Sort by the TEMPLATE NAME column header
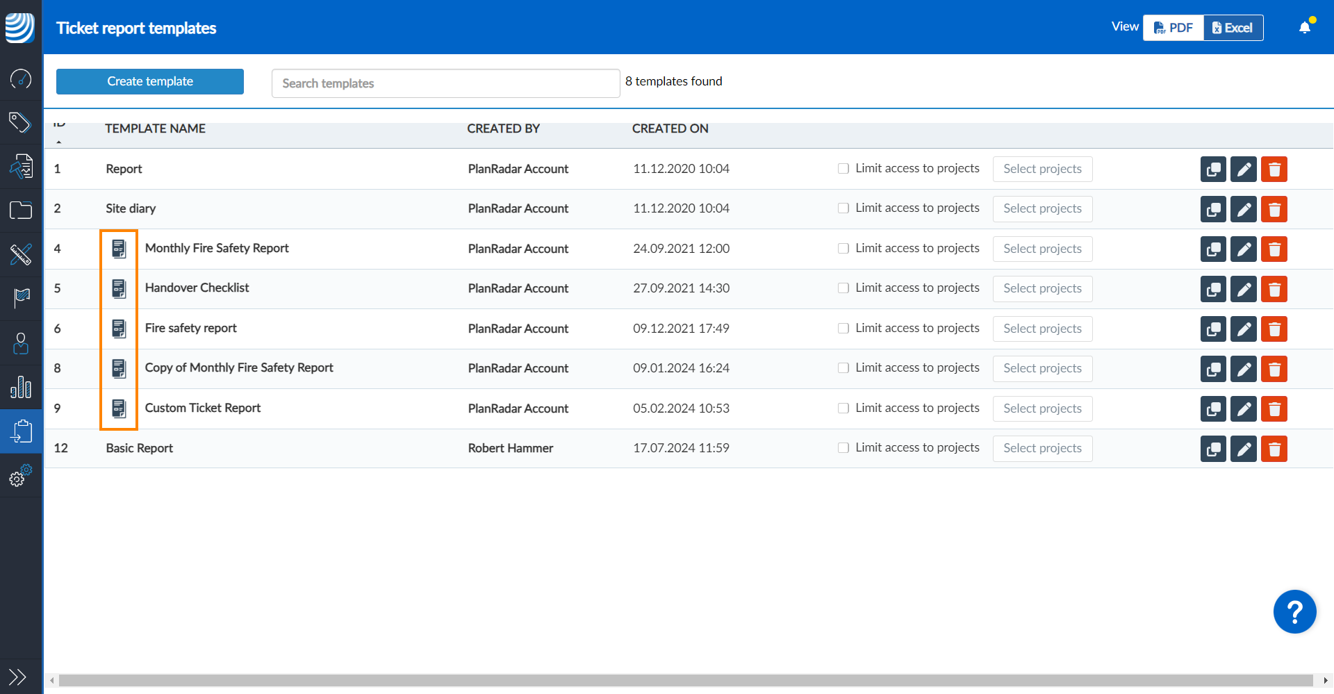Viewport: 1334px width, 694px height. coord(155,129)
